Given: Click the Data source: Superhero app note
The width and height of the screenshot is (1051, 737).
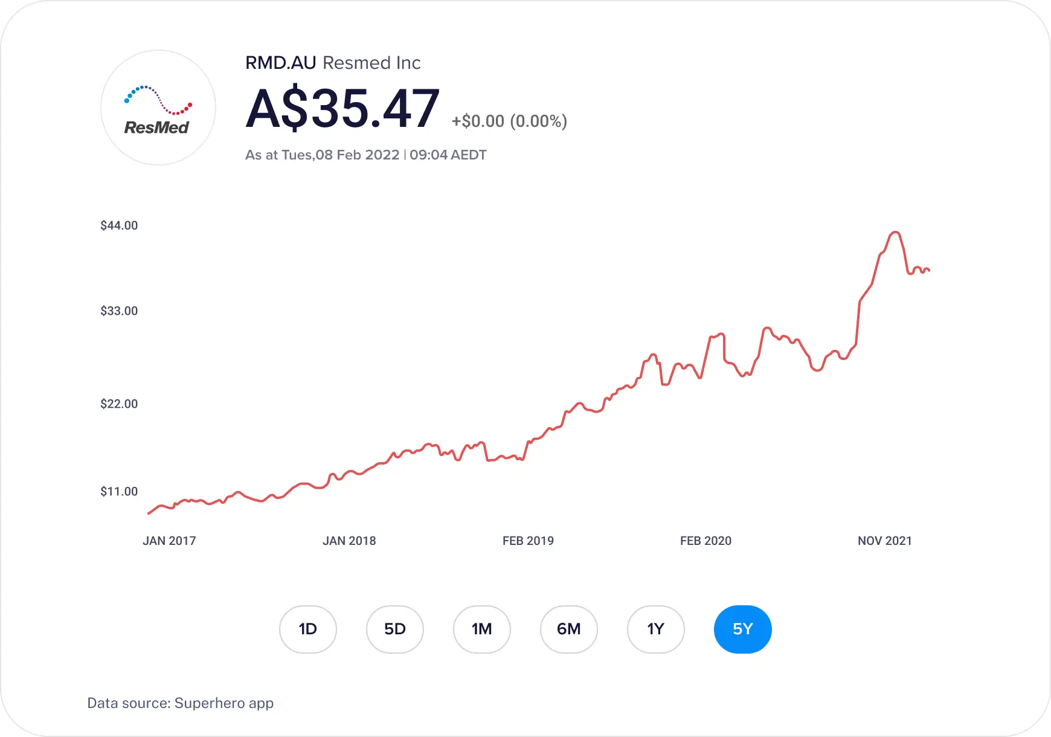Looking at the screenshot, I should pos(181,703).
